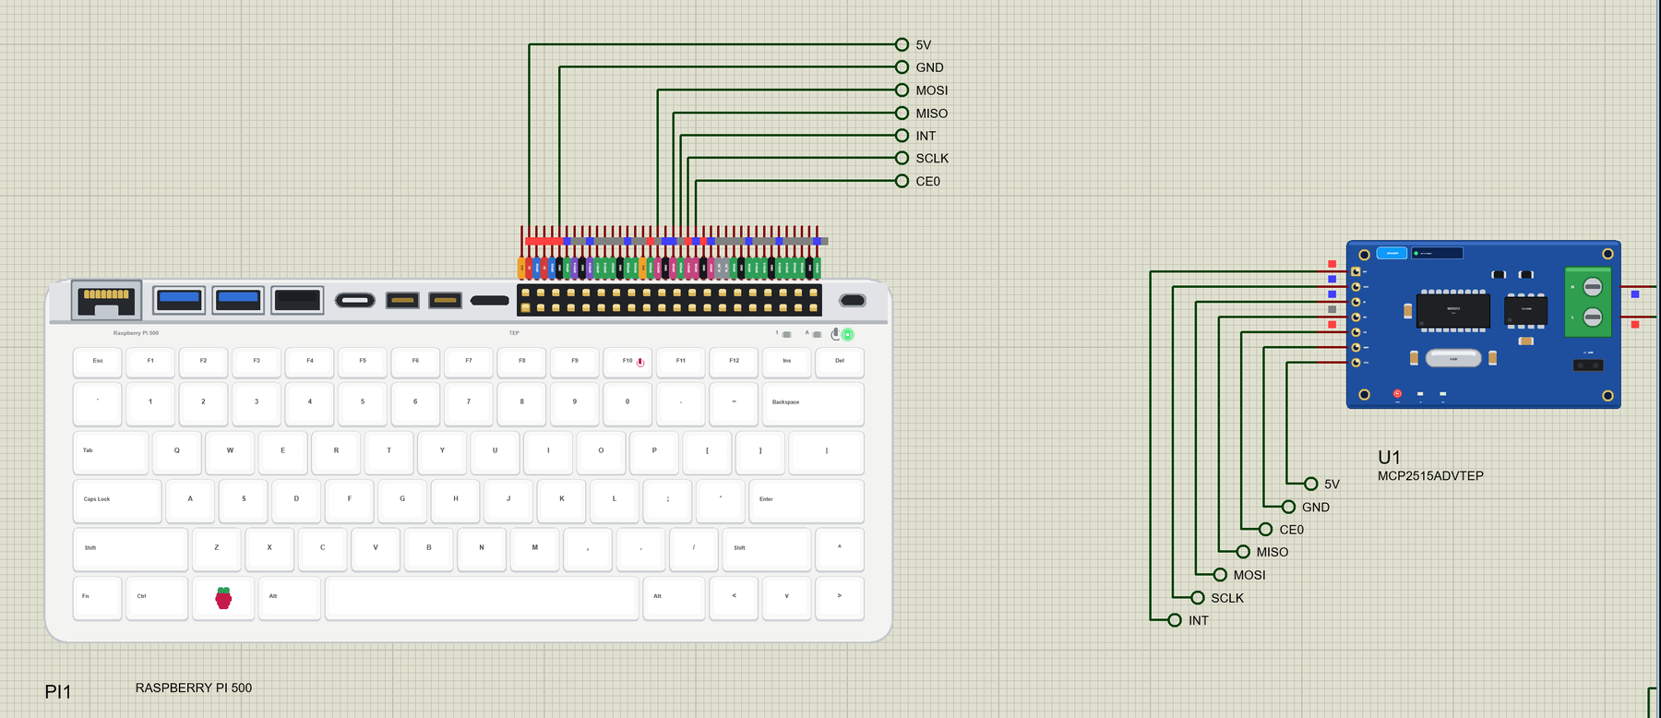Click the MISO terminal wired to module U1
This screenshot has height=718, width=1661.
(x=1243, y=552)
